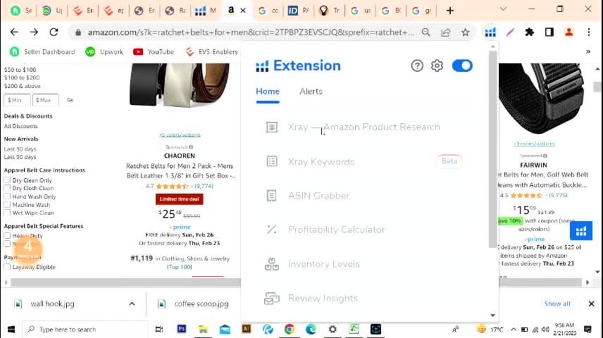Click Limited time deal badge
This screenshot has width=603, height=338.
tap(179, 199)
